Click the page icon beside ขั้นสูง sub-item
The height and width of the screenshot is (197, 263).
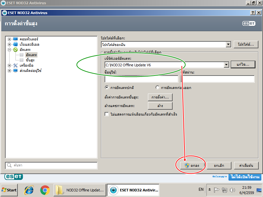(x=22, y=60)
